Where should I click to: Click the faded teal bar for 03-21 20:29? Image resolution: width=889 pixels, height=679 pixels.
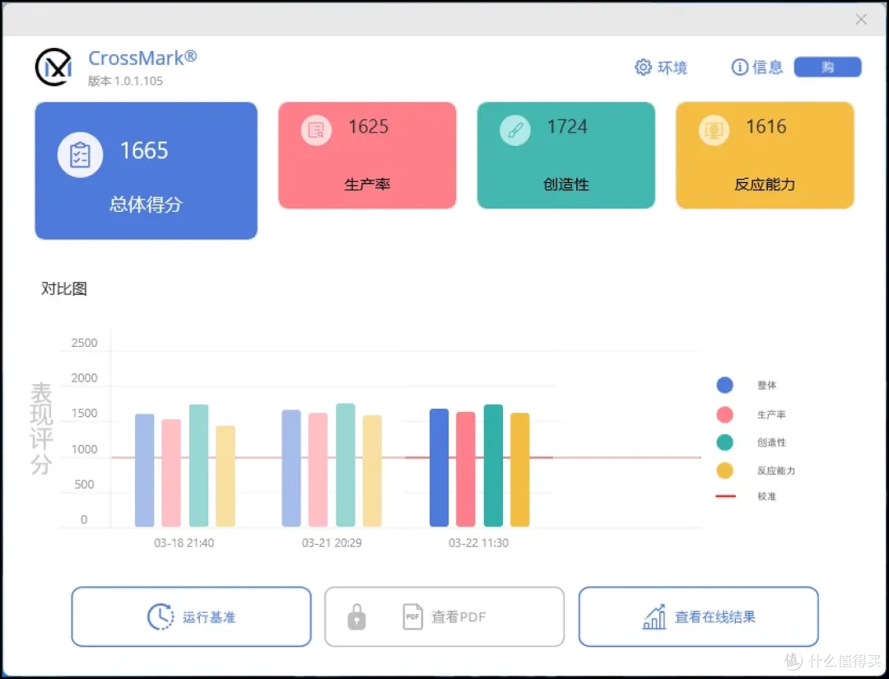tap(345, 465)
